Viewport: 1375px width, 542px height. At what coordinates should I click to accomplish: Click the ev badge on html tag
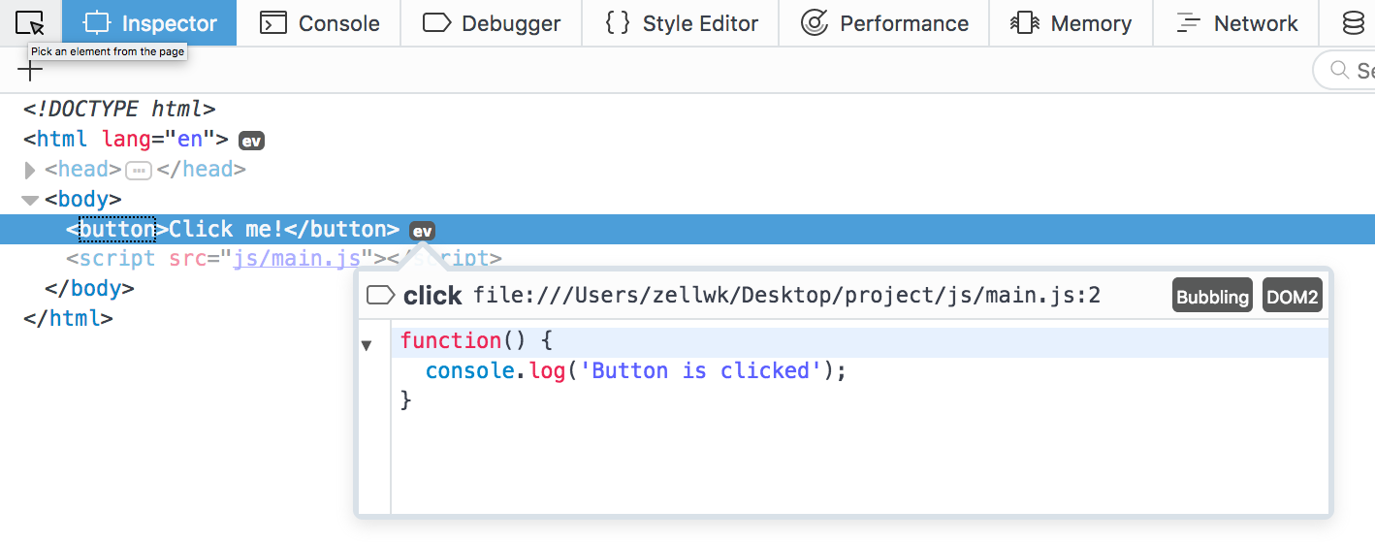(x=251, y=141)
